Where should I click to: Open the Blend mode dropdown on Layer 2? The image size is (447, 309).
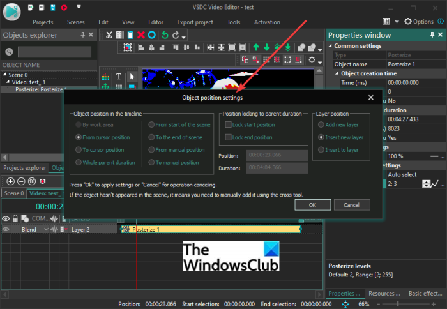coord(46,229)
